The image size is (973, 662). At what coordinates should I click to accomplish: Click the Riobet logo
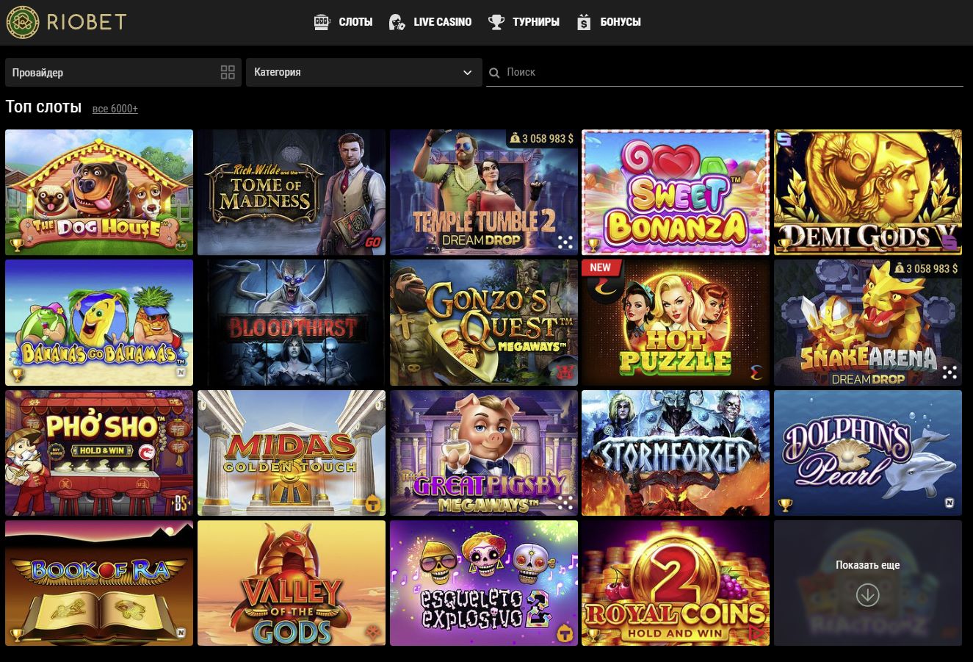click(66, 22)
